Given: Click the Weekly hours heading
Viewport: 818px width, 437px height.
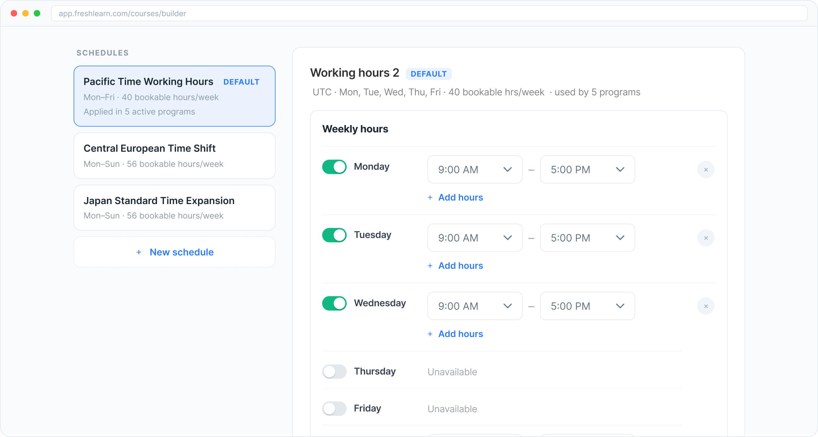Looking at the screenshot, I should pos(355,129).
